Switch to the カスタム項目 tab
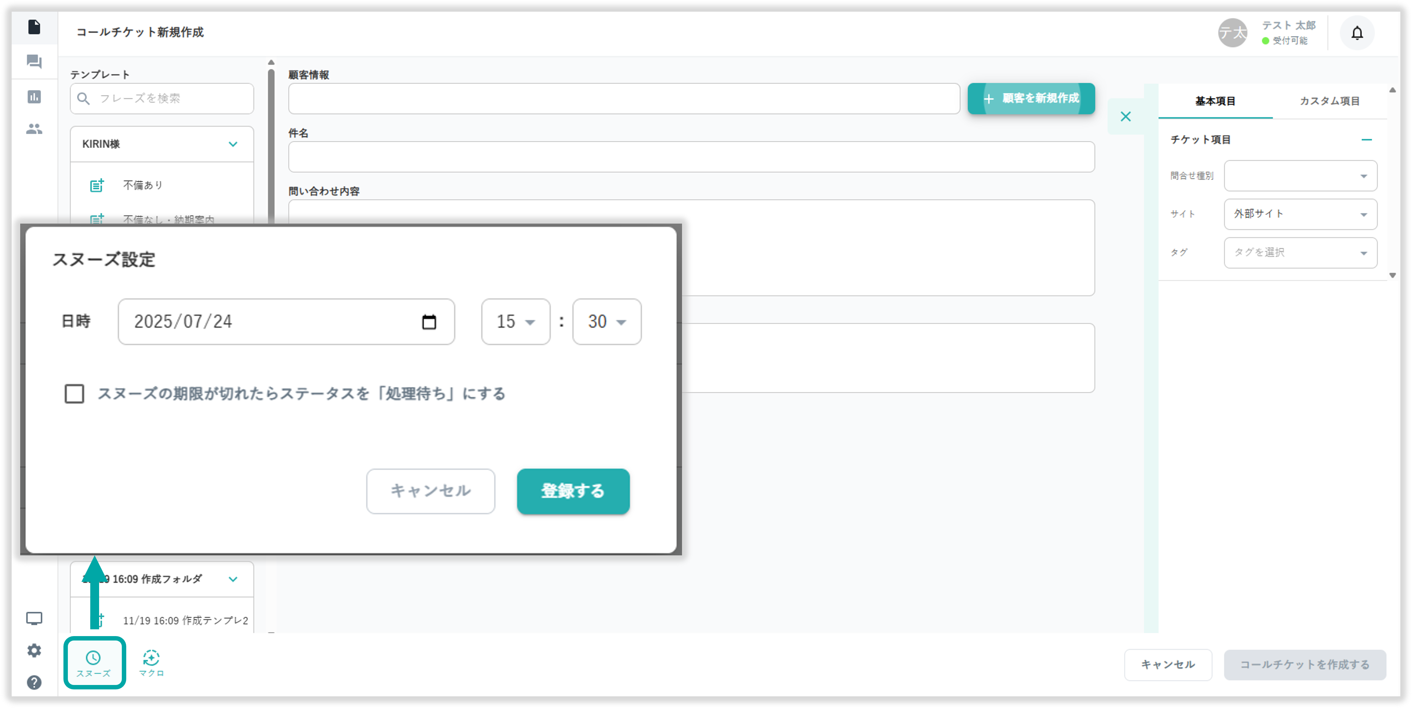Screen dimensions: 1412x708 pos(1329,101)
